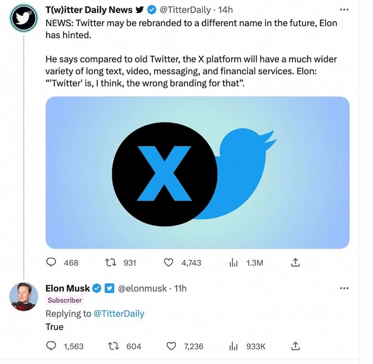The image size is (373, 364).
Task: Reply to Elon Musk's 'True' tweet
Action: pyautogui.click(x=51, y=346)
